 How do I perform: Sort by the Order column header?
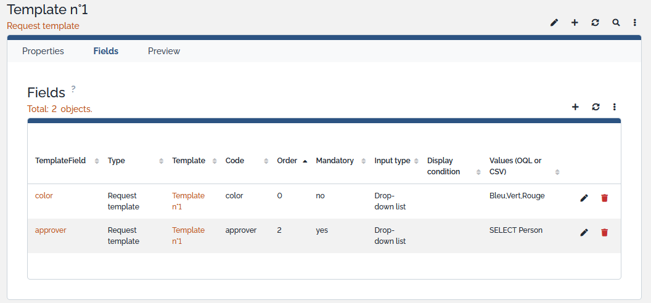tap(287, 161)
